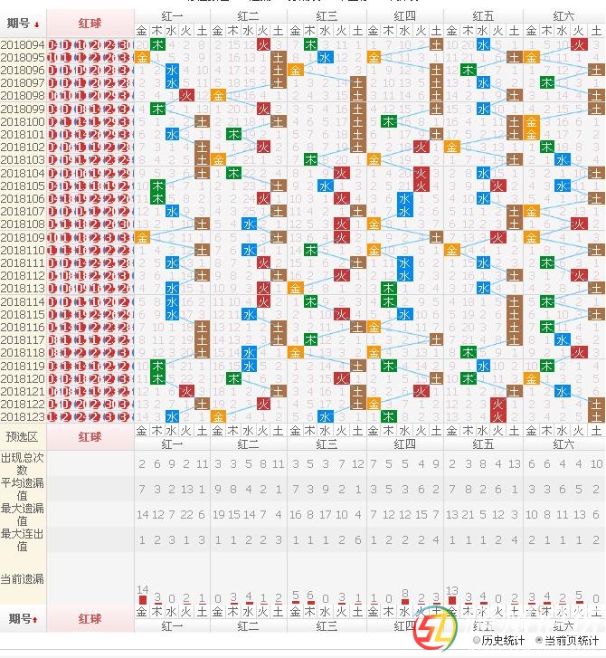The image size is (606, 658).
Task: Click the 红球 header at the top
Action: pos(90,24)
